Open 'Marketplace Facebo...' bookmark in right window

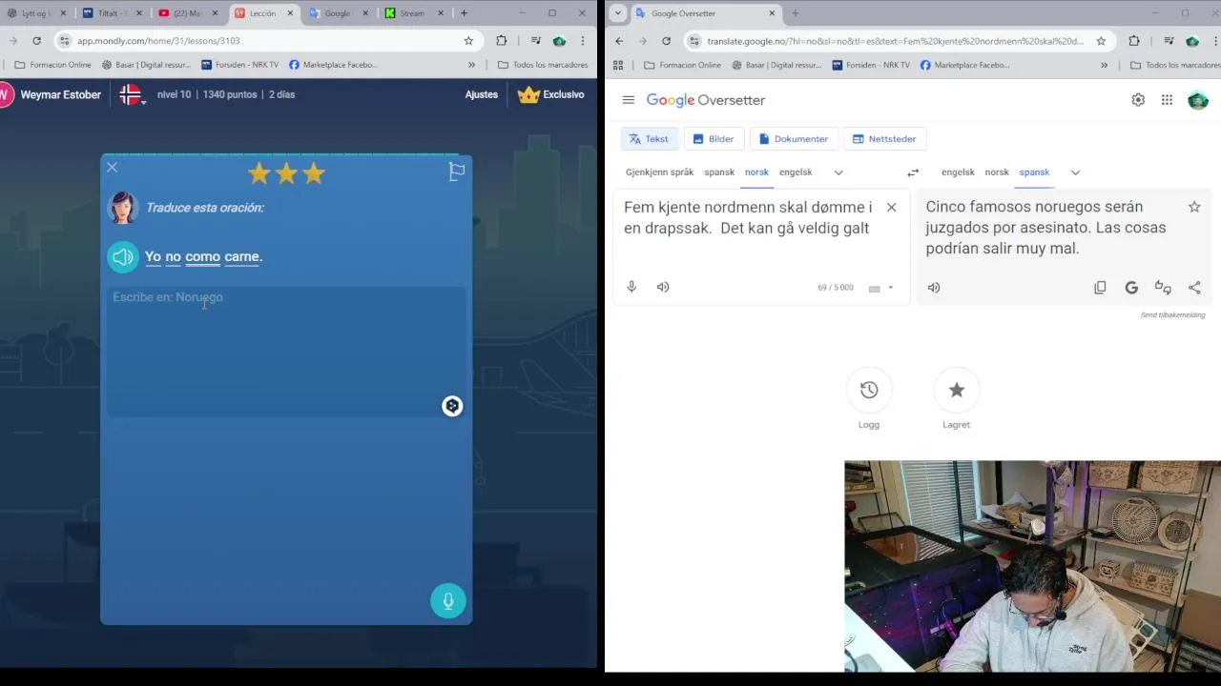click(964, 65)
